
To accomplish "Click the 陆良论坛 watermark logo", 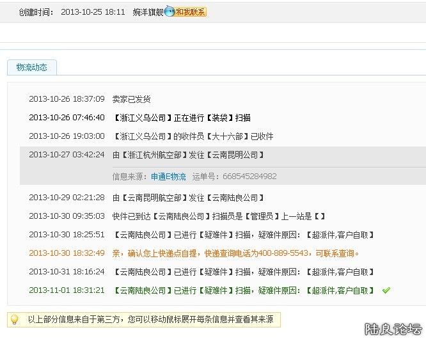I will click(392, 329).
